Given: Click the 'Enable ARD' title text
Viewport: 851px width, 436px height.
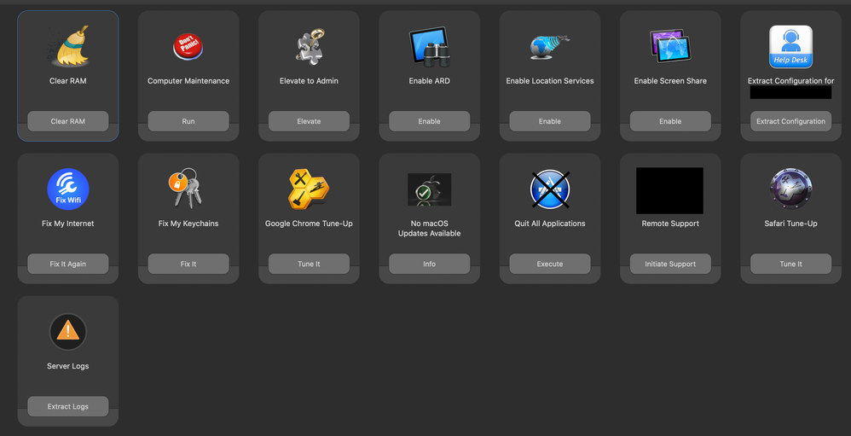Looking at the screenshot, I should [429, 81].
